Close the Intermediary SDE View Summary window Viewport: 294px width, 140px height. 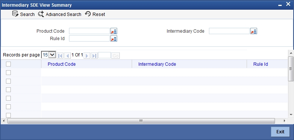[x=288, y=4]
